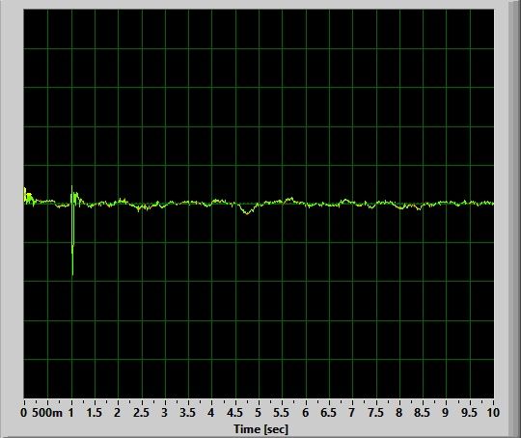
Task: Click the 2.5 time axis label
Action: point(141,413)
